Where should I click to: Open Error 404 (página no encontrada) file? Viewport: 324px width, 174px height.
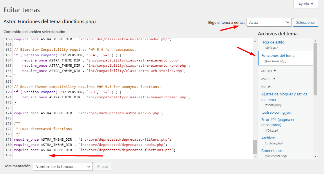coord(278,122)
